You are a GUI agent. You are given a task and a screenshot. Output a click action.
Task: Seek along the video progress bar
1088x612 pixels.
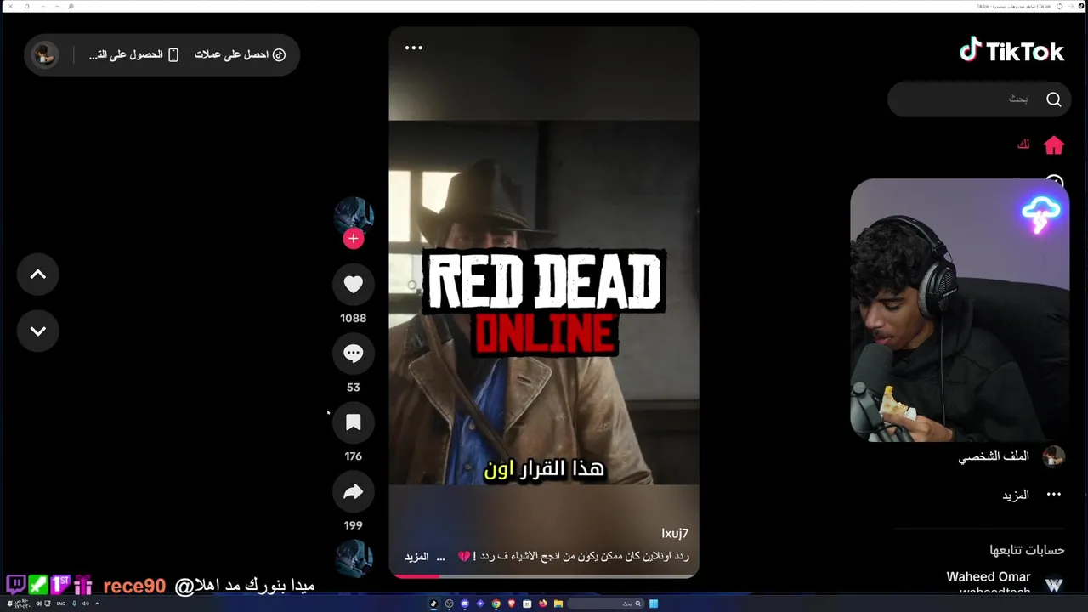[544, 575]
